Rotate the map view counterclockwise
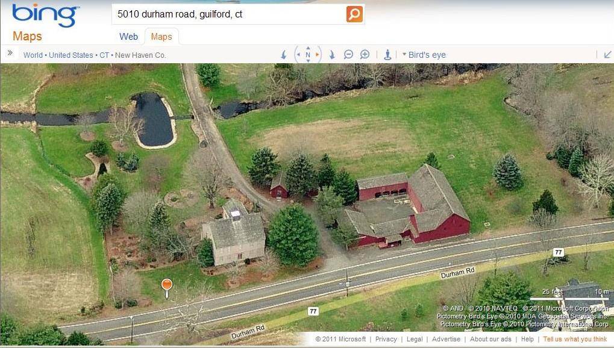This screenshot has height=348, width=614. (x=284, y=55)
